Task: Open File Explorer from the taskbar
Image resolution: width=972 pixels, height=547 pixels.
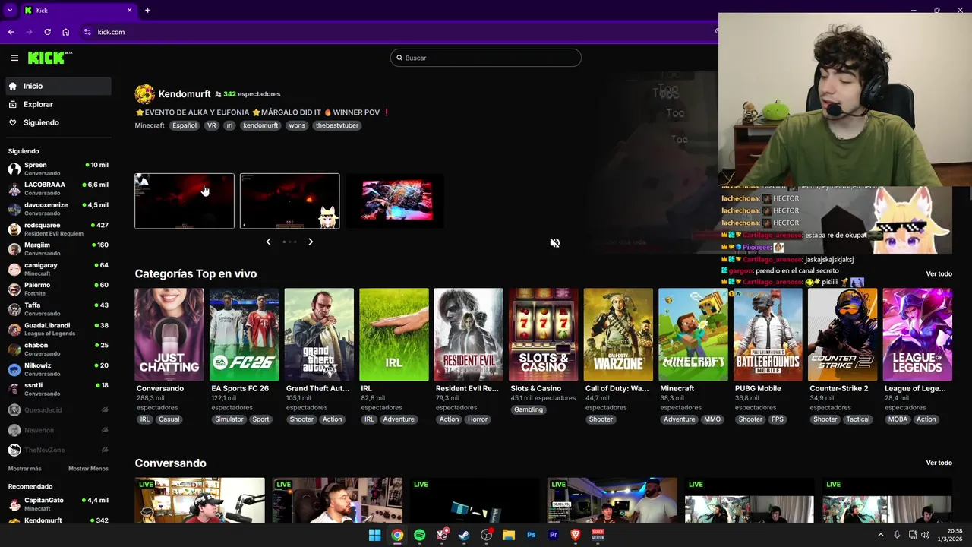Action: tap(509, 535)
